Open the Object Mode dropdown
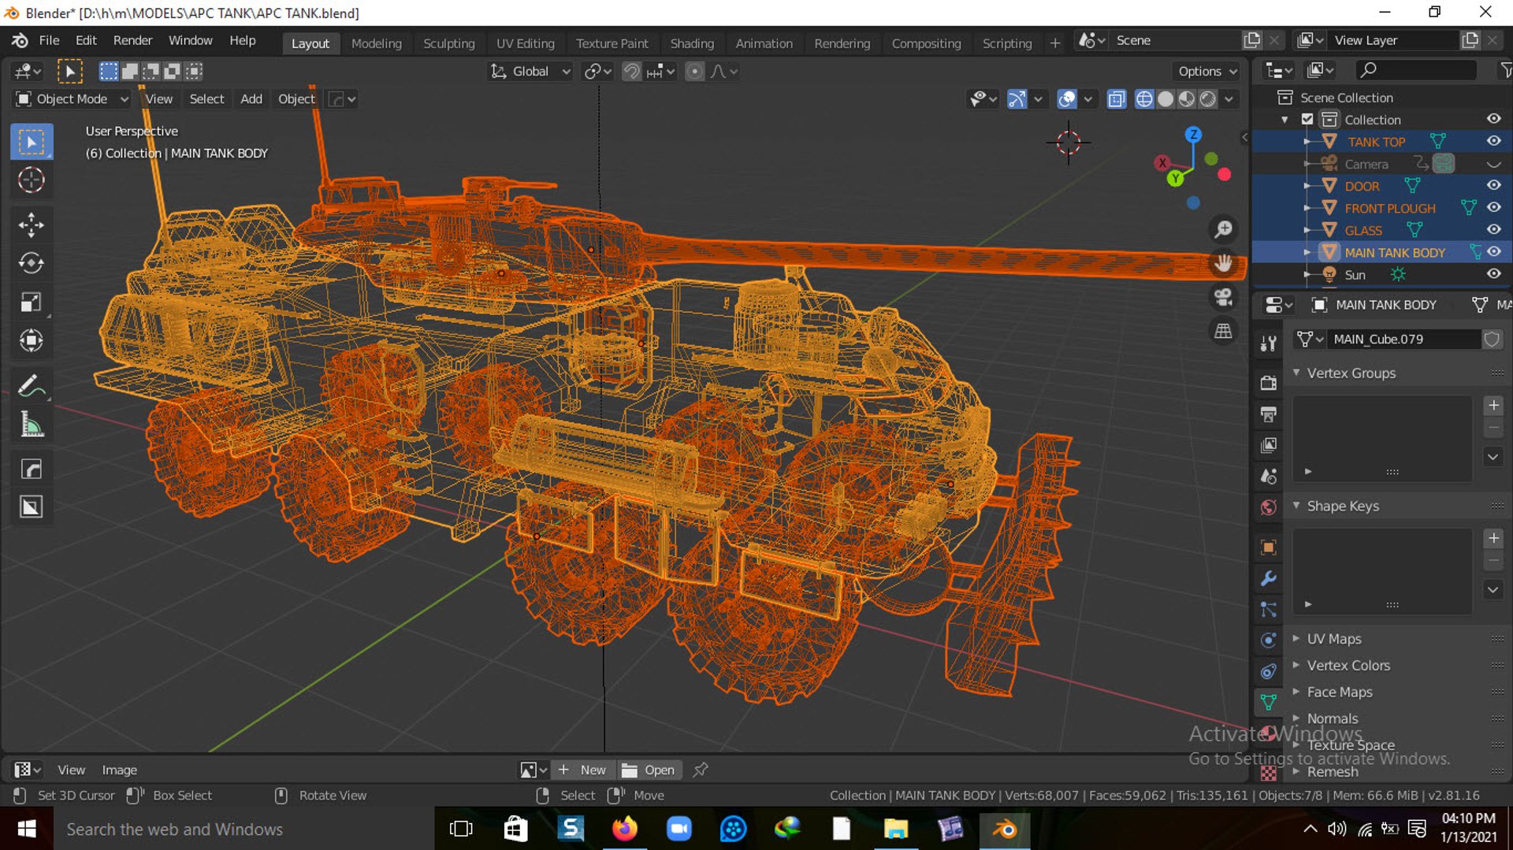Image resolution: width=1513 pixels, height=850 pixels. (x=72, y=98)
